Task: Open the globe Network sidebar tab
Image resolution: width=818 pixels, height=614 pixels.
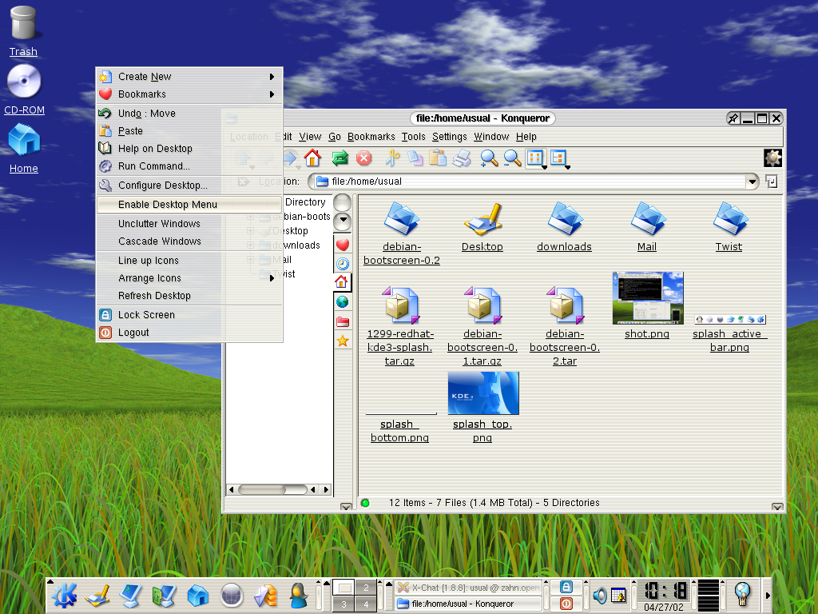Action: [x=342, y=301]
